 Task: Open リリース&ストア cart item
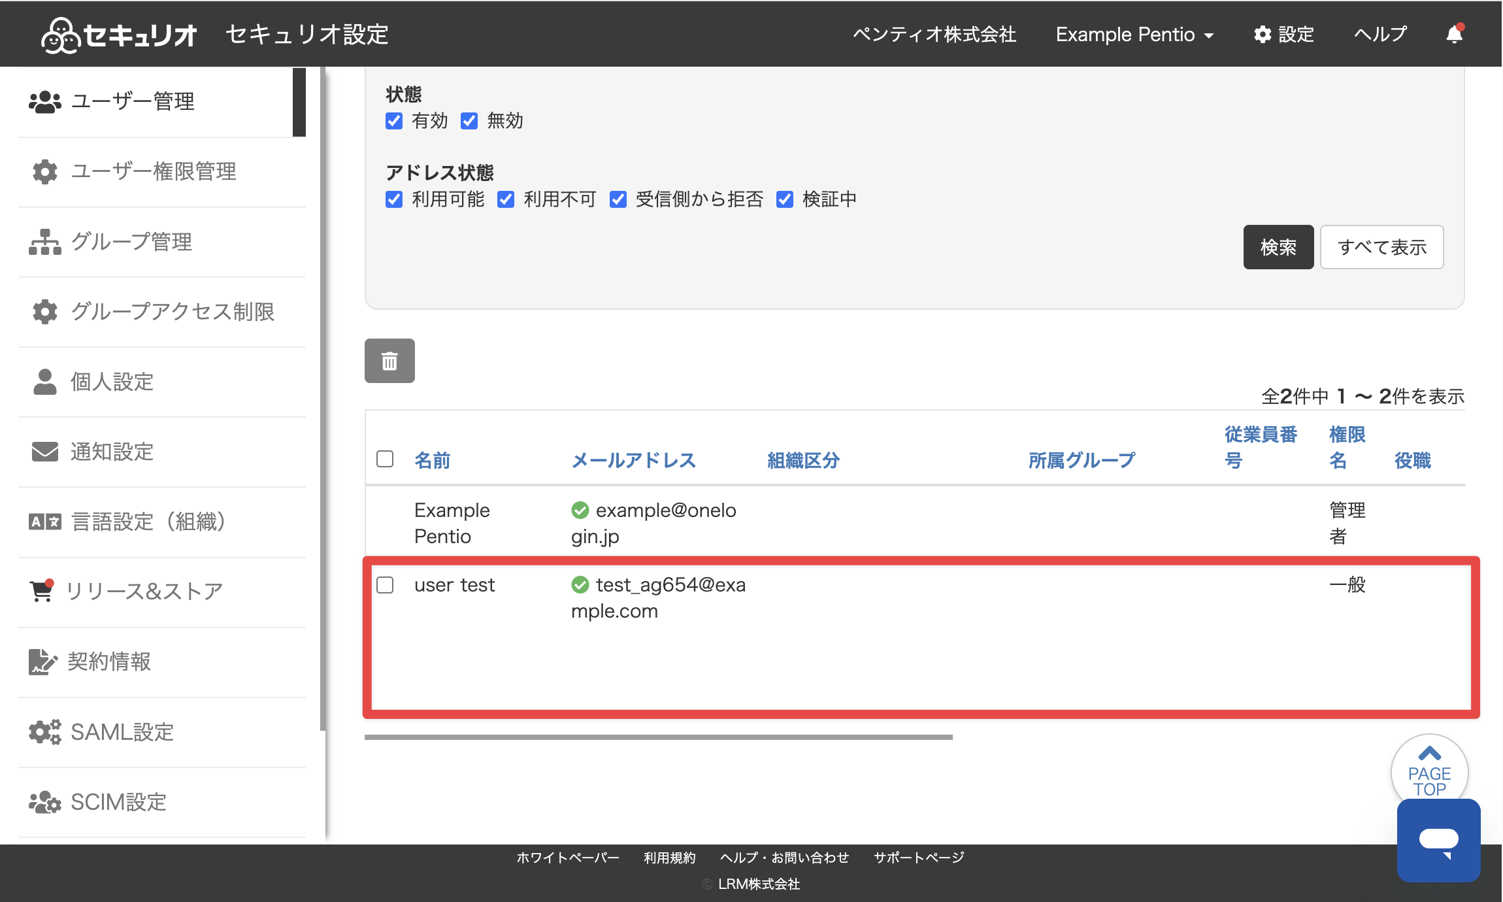tap(162, 592)
